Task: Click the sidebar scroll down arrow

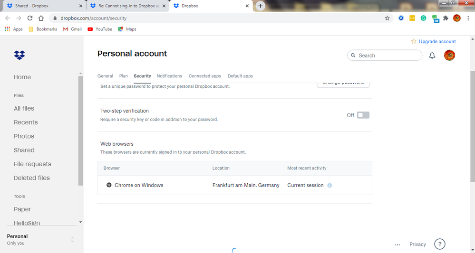Action: point(80,222)
